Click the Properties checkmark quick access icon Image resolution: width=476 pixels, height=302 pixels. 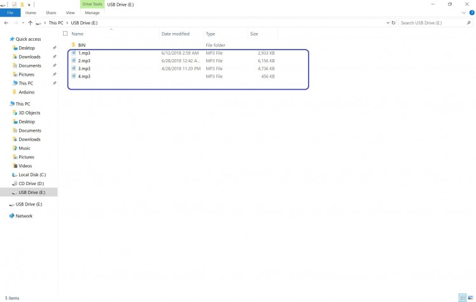point(14,4)
